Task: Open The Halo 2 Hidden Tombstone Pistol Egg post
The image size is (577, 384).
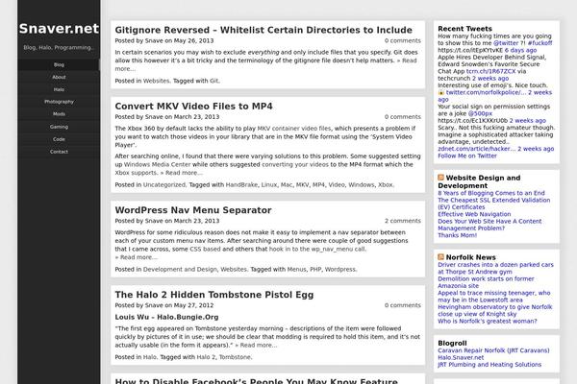Action: pos(214,295)
